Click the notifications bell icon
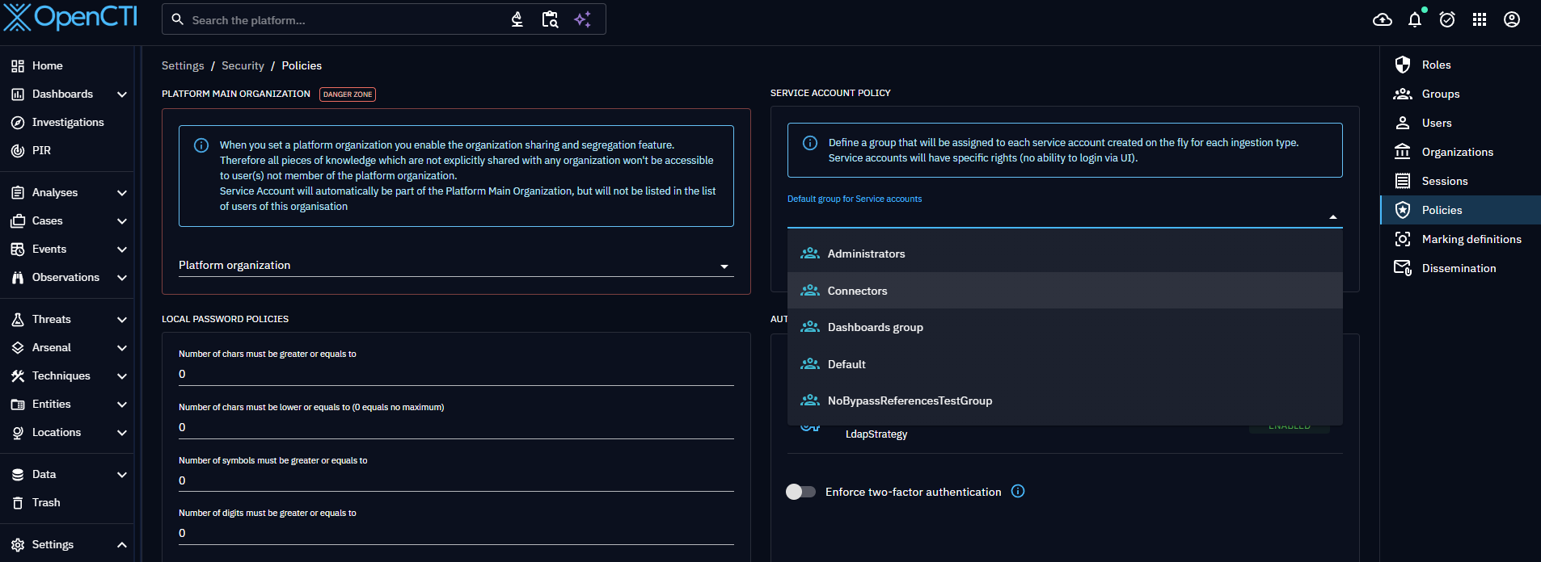The width and height of the screenshot is (1541, 562). 1415,20
